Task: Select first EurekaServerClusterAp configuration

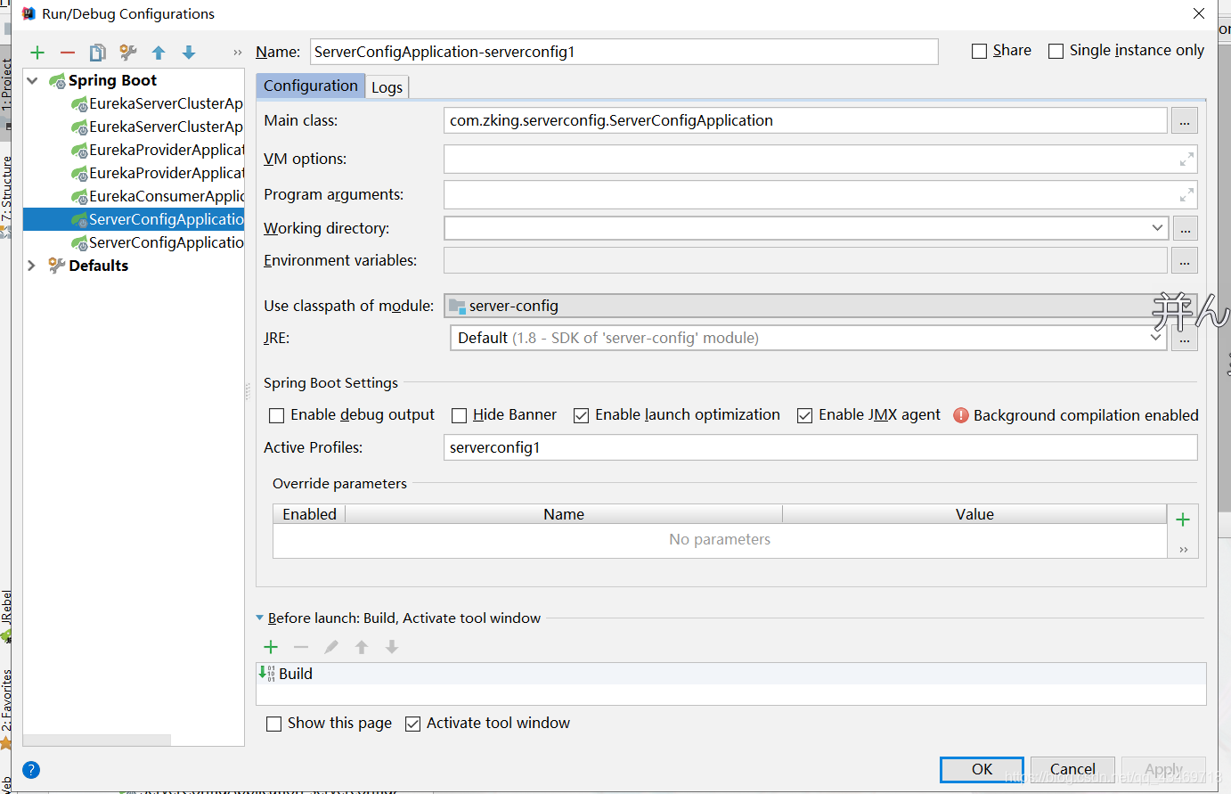Action: click(x=158, y=103)
